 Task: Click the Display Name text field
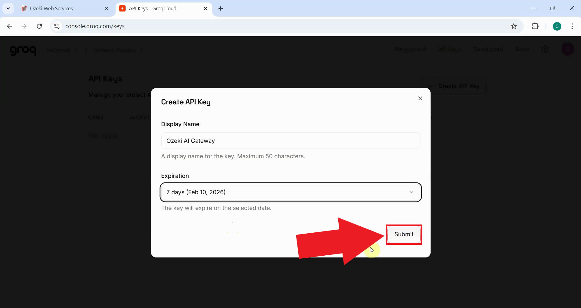tap(290, 140)
